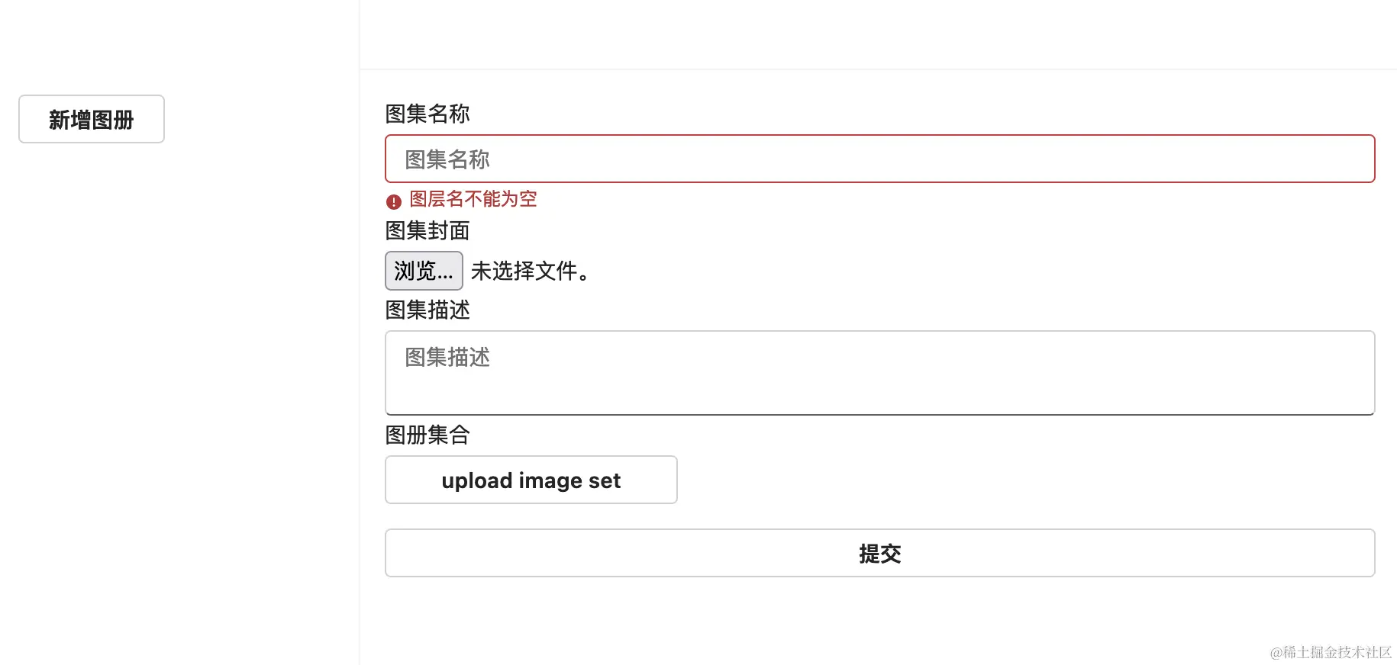
Task: Click the 图层名不能为空 error message
Action: point(472,199)
